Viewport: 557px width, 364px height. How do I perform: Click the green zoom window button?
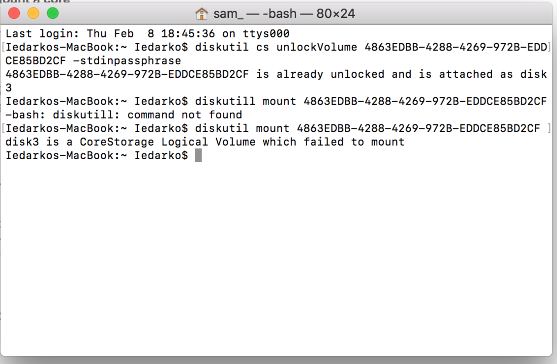[x=53, y=14]
